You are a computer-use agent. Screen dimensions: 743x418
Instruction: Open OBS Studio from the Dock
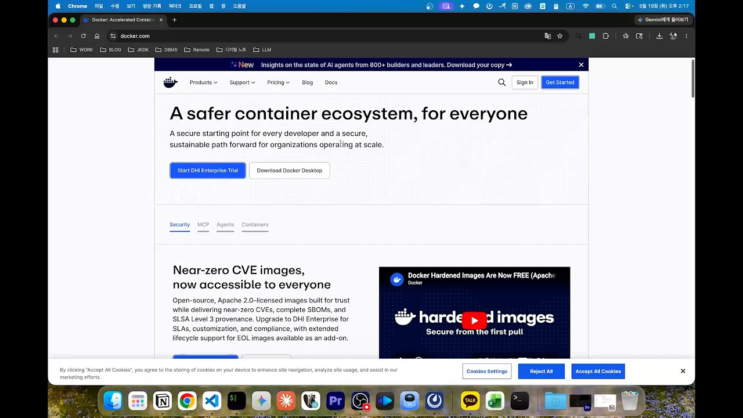coord(360,401)
